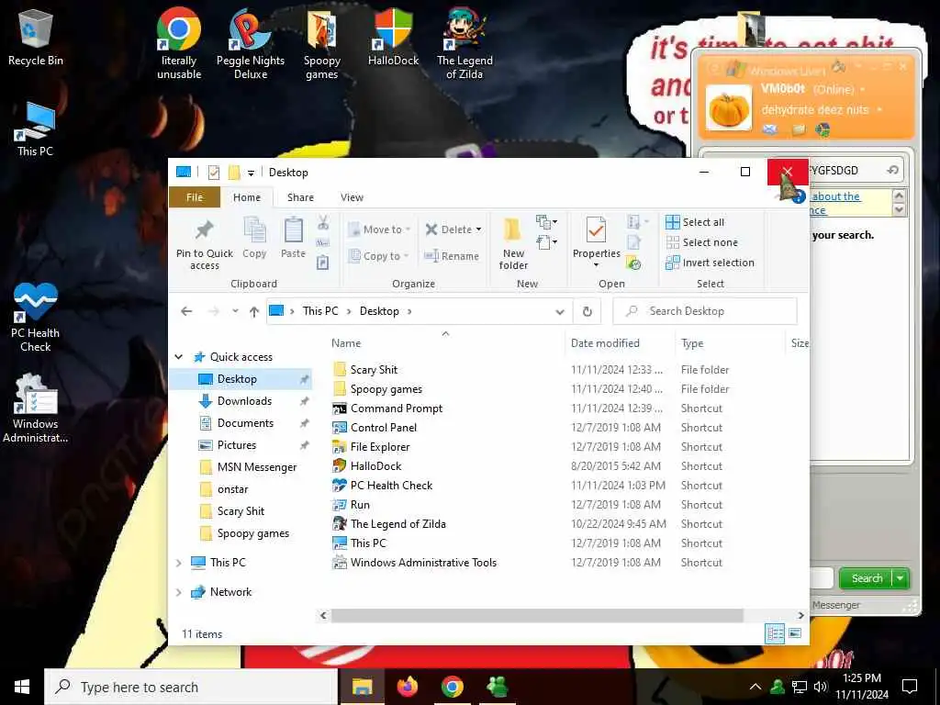Select the This PC desktop icon
The height and width of the screenshot is (705, 940).
pyautogui.click(x=36, y=129)
